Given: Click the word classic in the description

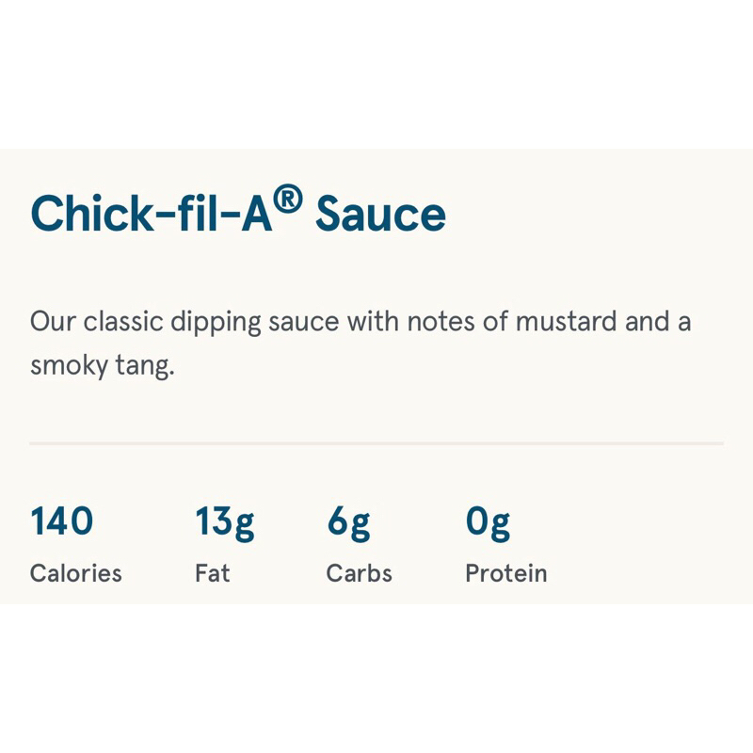Looking at the screenshot, I should (123, 322).
